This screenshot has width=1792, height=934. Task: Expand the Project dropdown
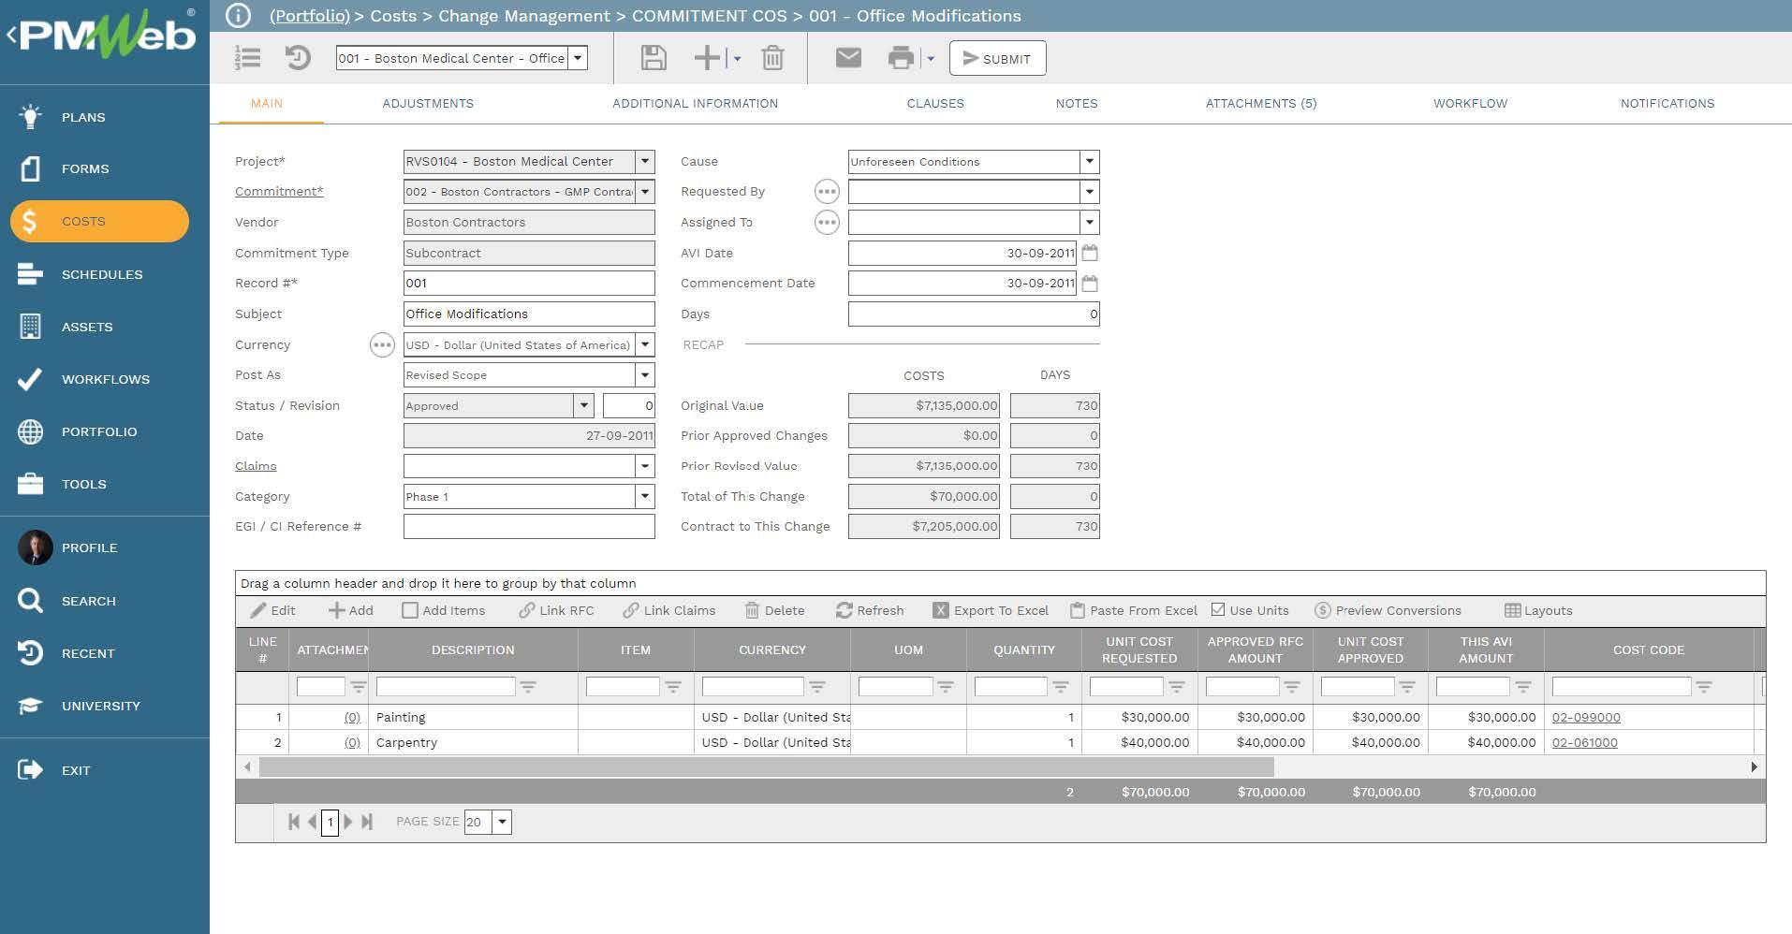[645, 161]
